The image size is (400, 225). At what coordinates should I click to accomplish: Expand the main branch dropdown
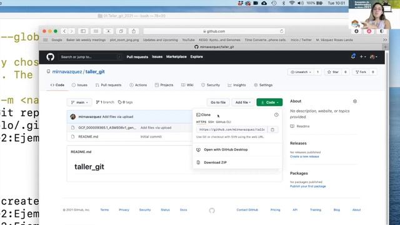79,102
